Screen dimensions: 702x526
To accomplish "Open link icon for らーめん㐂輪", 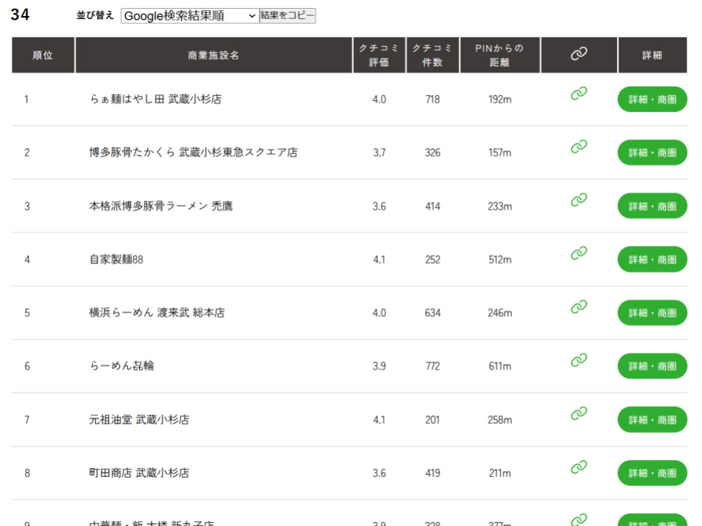I will 578,360.
